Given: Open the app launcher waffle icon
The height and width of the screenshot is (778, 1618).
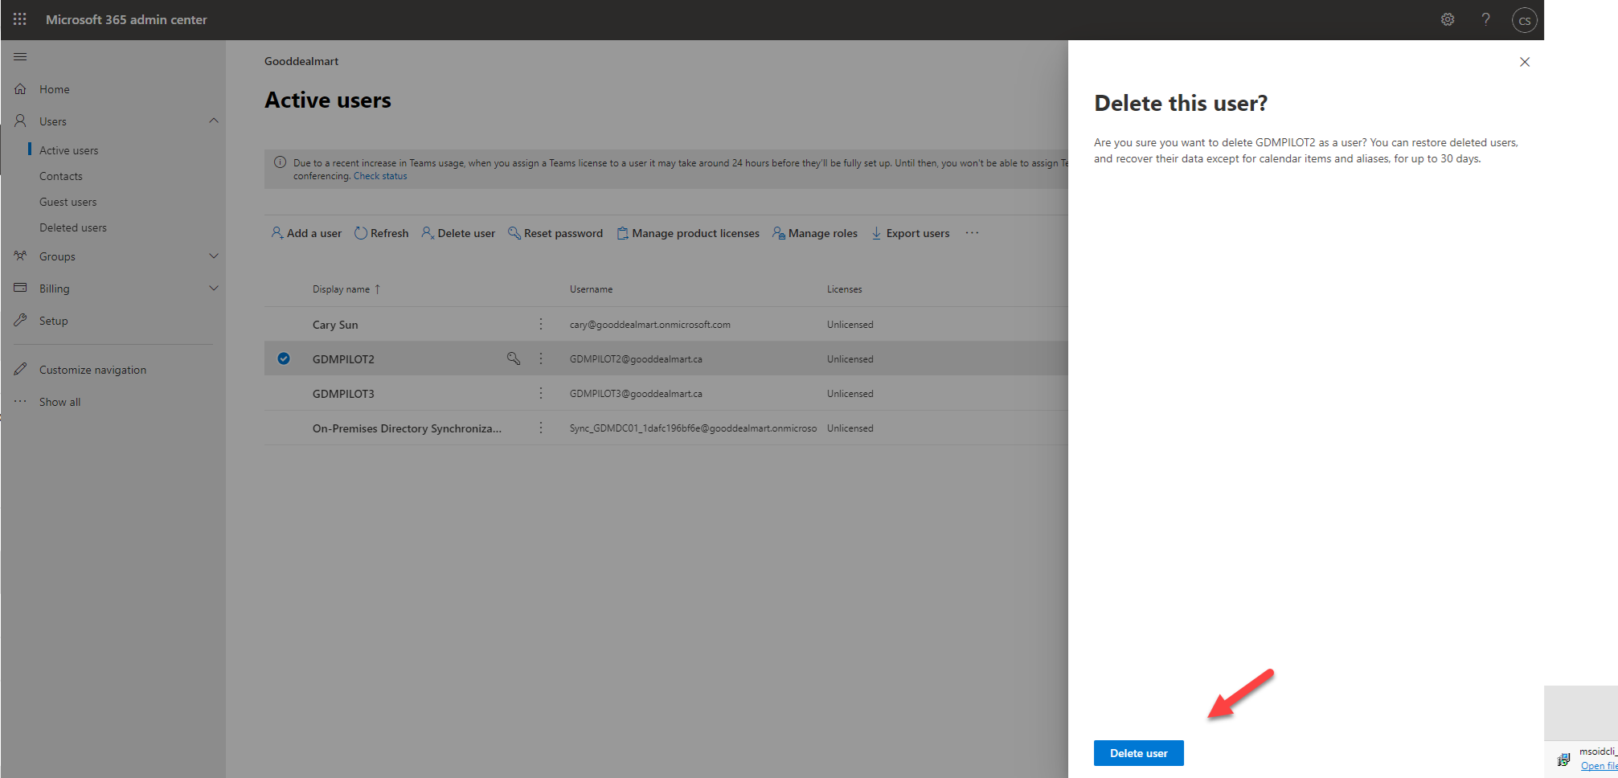Looking at the screenshot, I should 20,19.
